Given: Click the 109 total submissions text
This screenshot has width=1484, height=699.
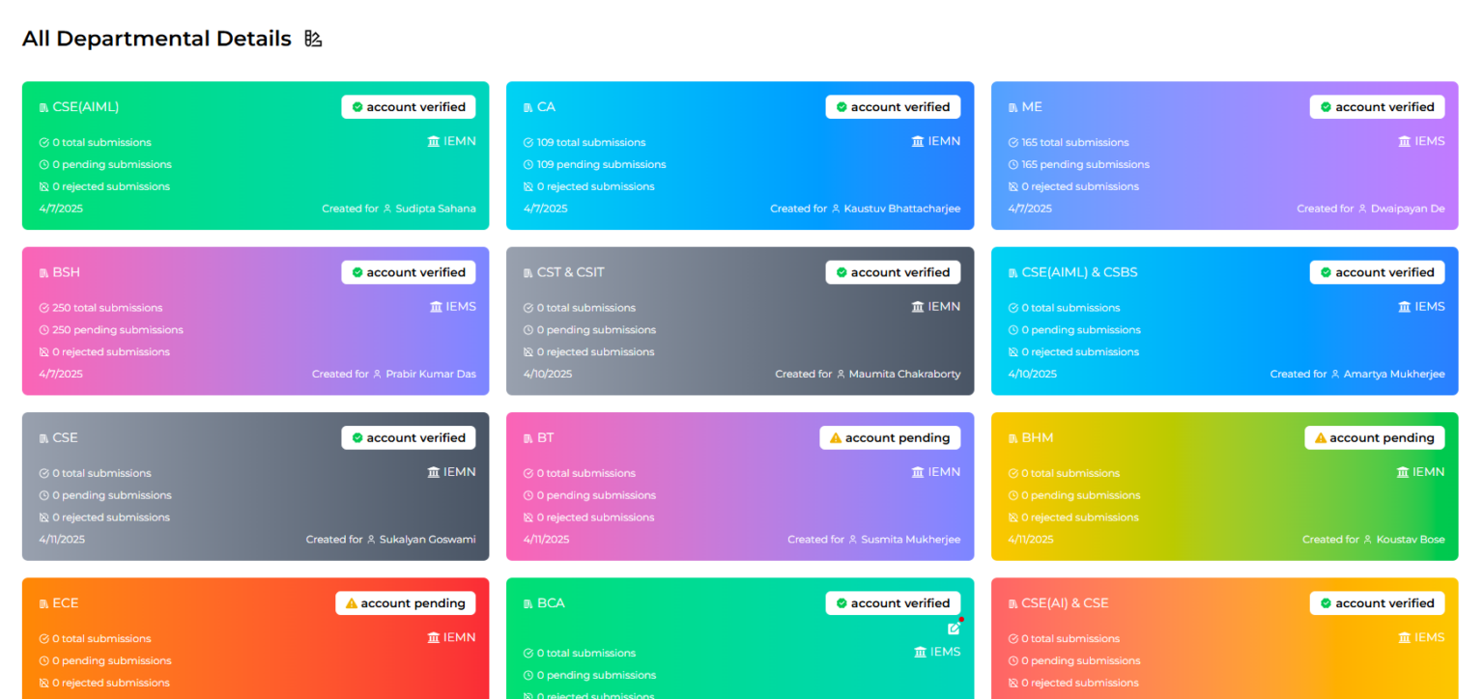Looking at the screenshot, I should tap(591, 142).
